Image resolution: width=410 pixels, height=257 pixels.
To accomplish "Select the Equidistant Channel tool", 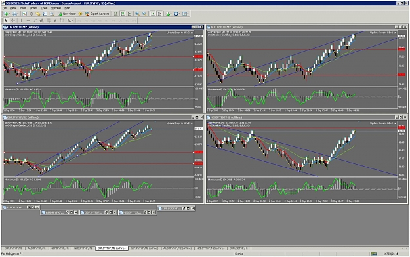I will point(41,20).
